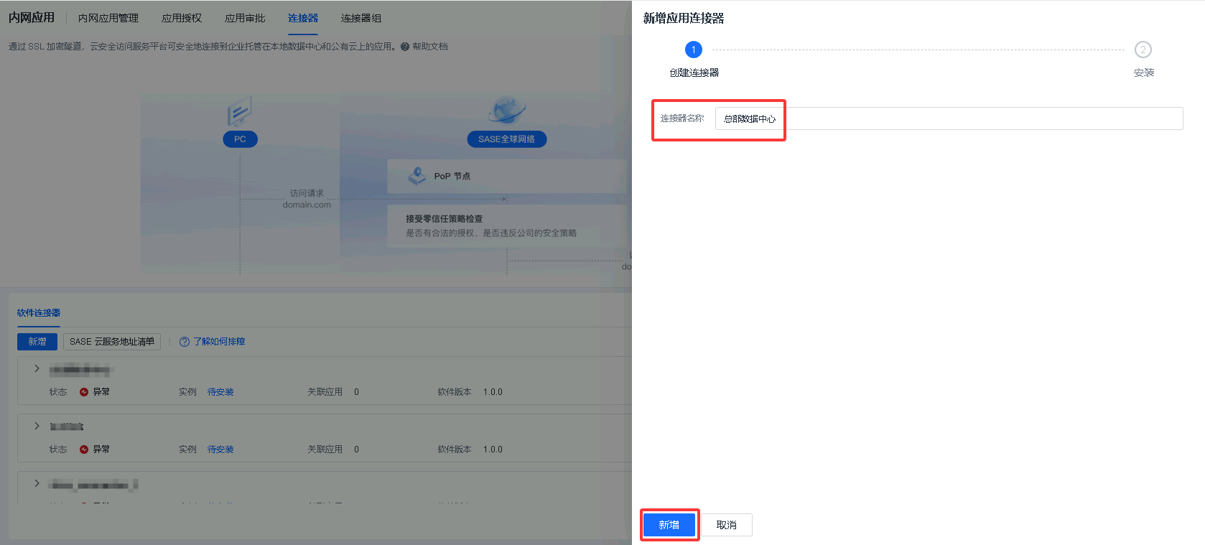Click 软件版本 1.0.0 value in second connector row
This screenshot has height=545, width=1205.
(493, 449)
